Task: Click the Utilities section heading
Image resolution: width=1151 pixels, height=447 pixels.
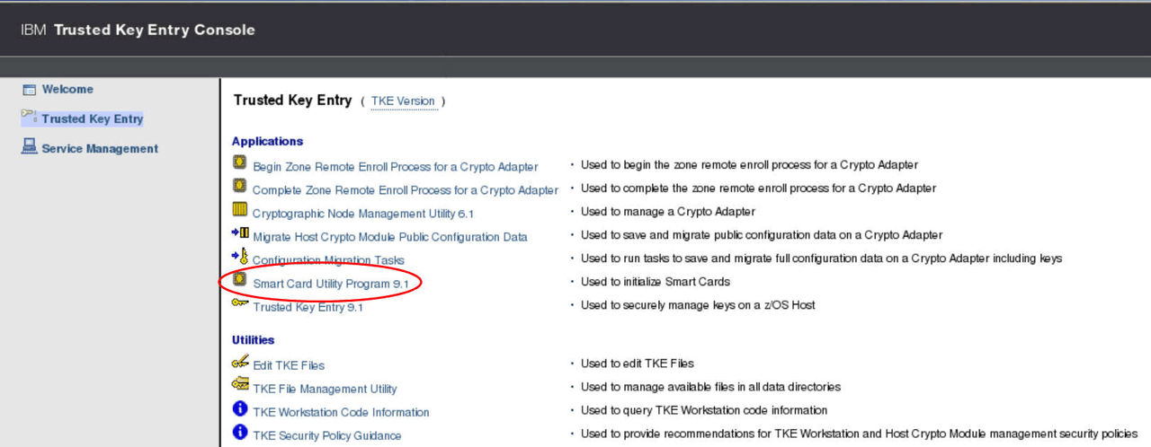Action: (x=253, y=340)
